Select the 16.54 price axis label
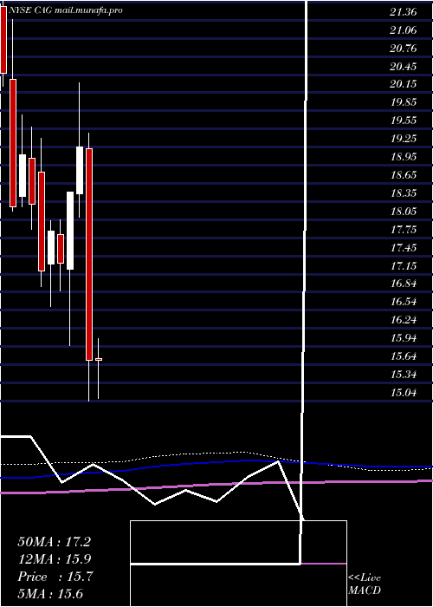This screenshot has width=433, height=607. click(404, 302)
